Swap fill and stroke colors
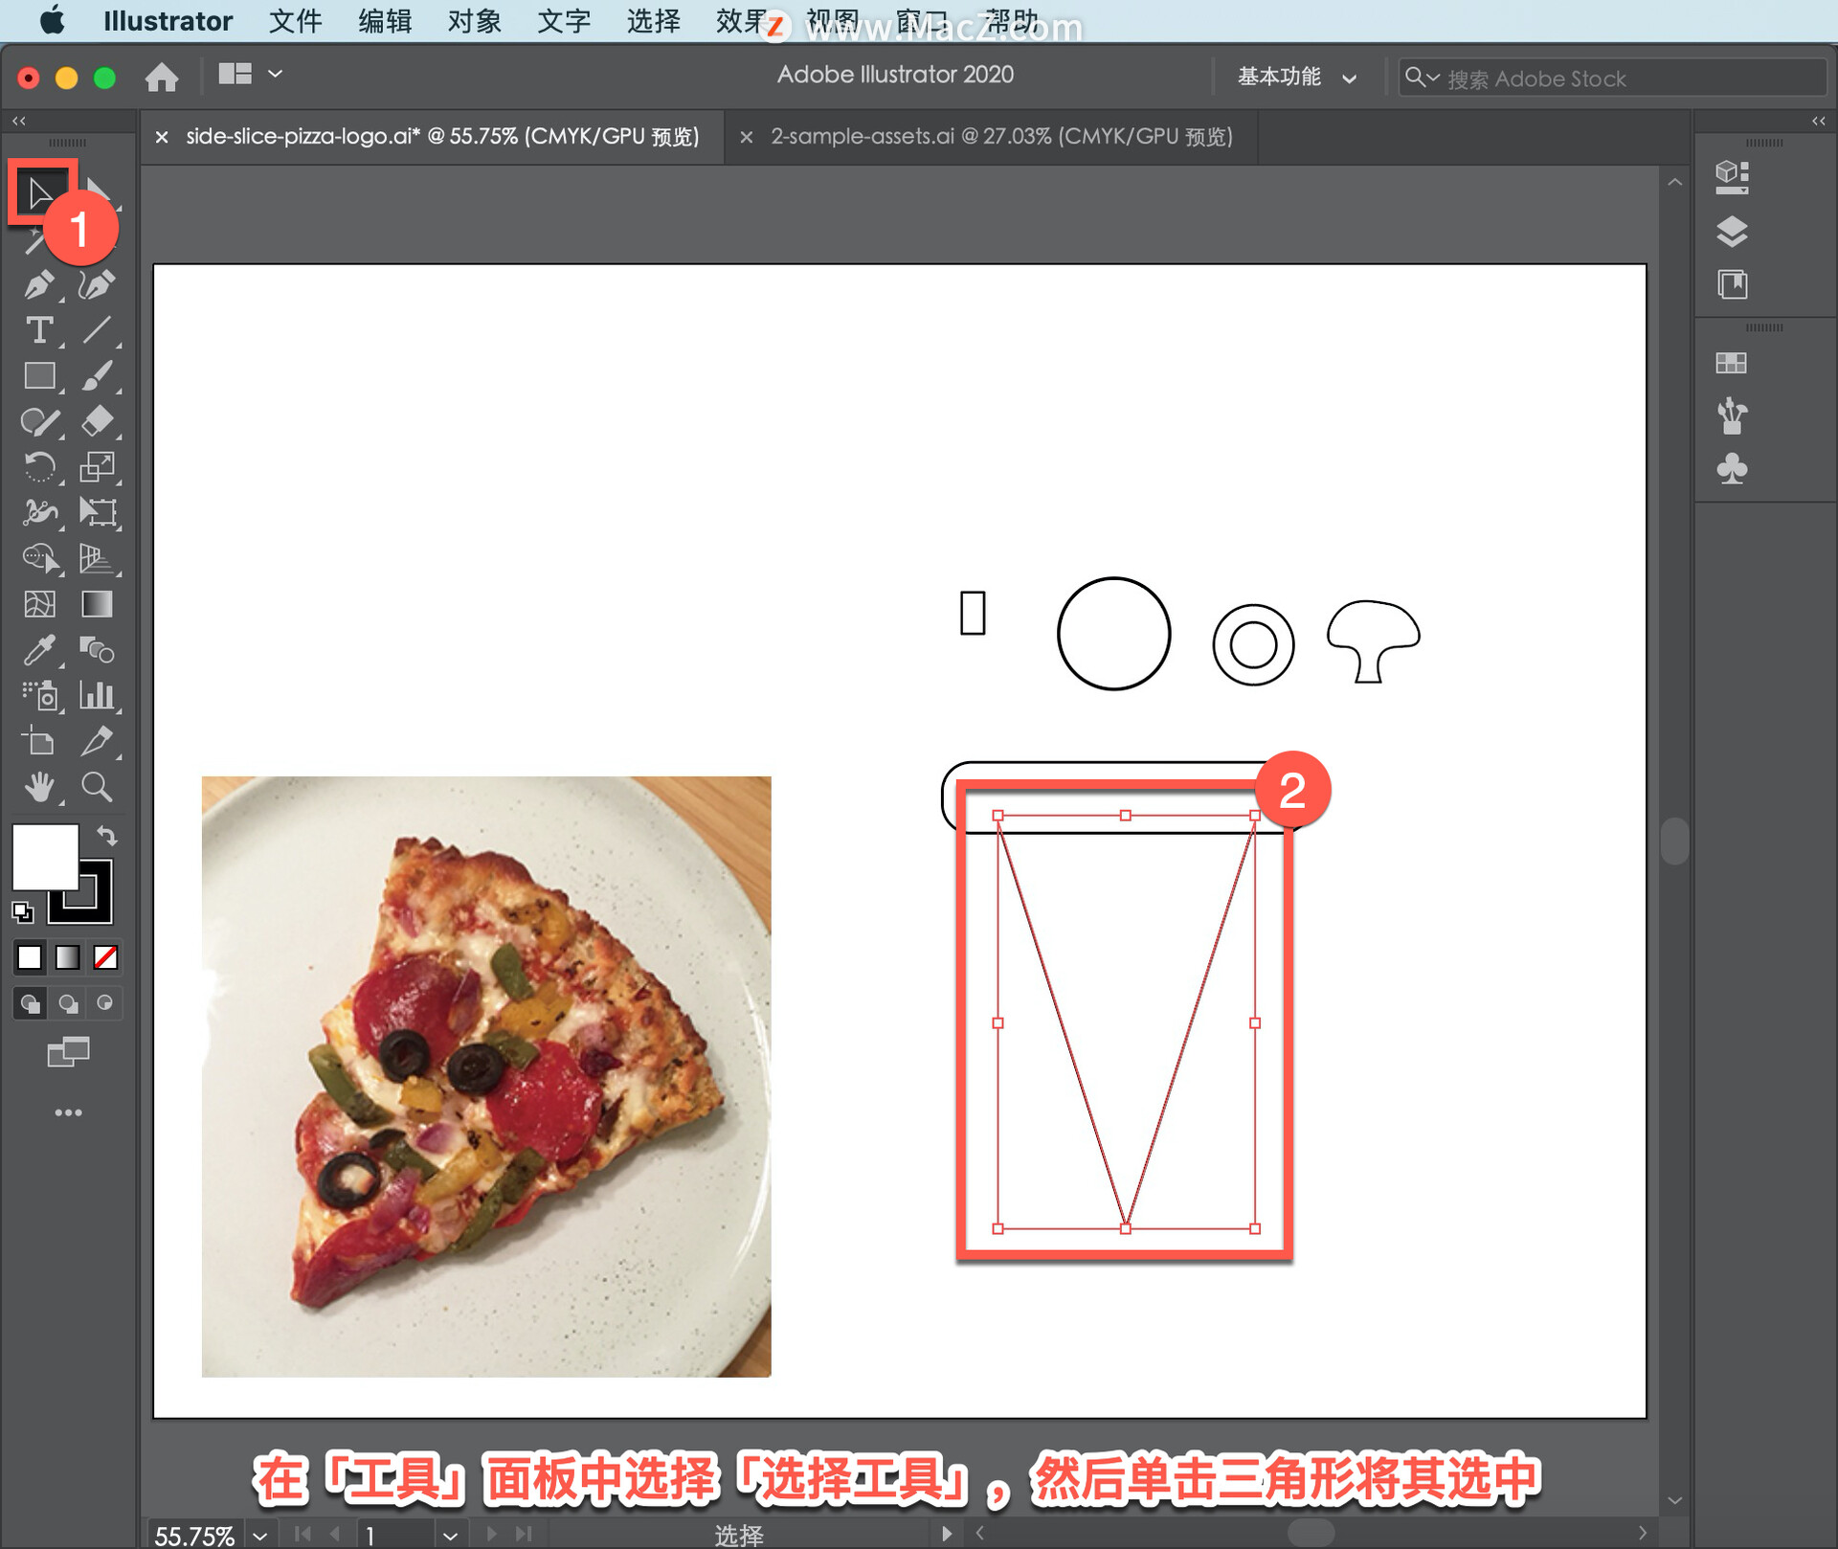 pos(107,836)
